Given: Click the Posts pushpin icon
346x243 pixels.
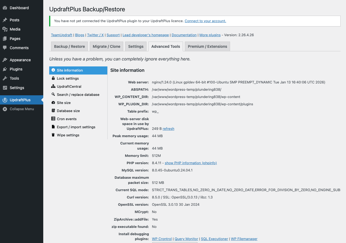Looking at the screenshot, I should [5, 20].
